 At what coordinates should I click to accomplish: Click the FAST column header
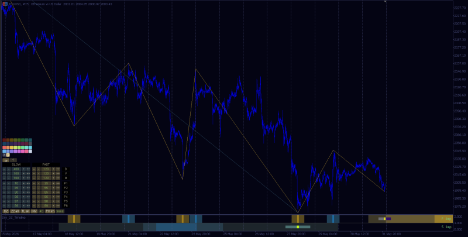pos(46,164)
